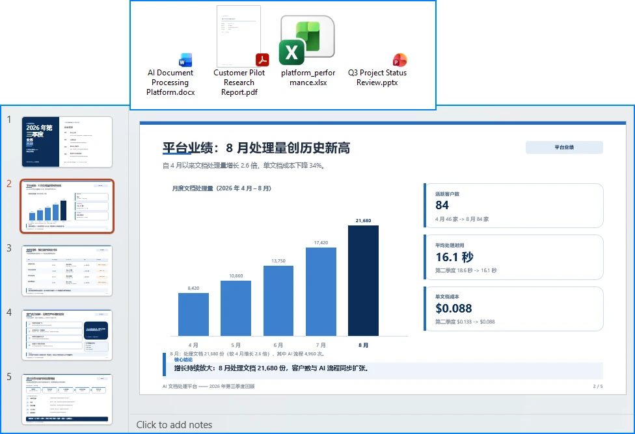Click chart caption starting '8 月：处理文档 21,680 份'

pyautogui.click(x=247, y=353)
